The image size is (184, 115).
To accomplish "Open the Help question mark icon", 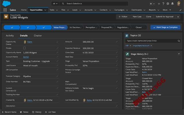I will (x=163, y=4).
